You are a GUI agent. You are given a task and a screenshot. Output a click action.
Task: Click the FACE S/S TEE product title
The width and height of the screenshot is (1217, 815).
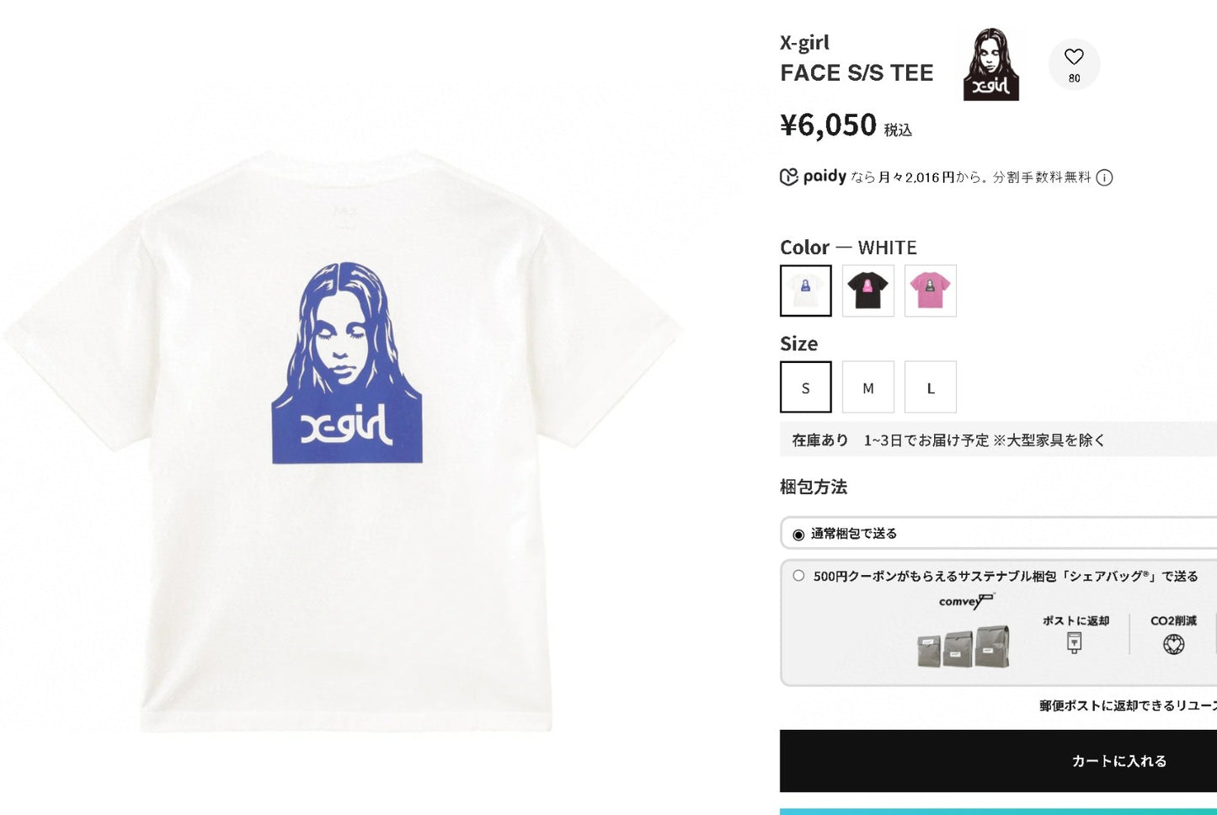(857, 73)
